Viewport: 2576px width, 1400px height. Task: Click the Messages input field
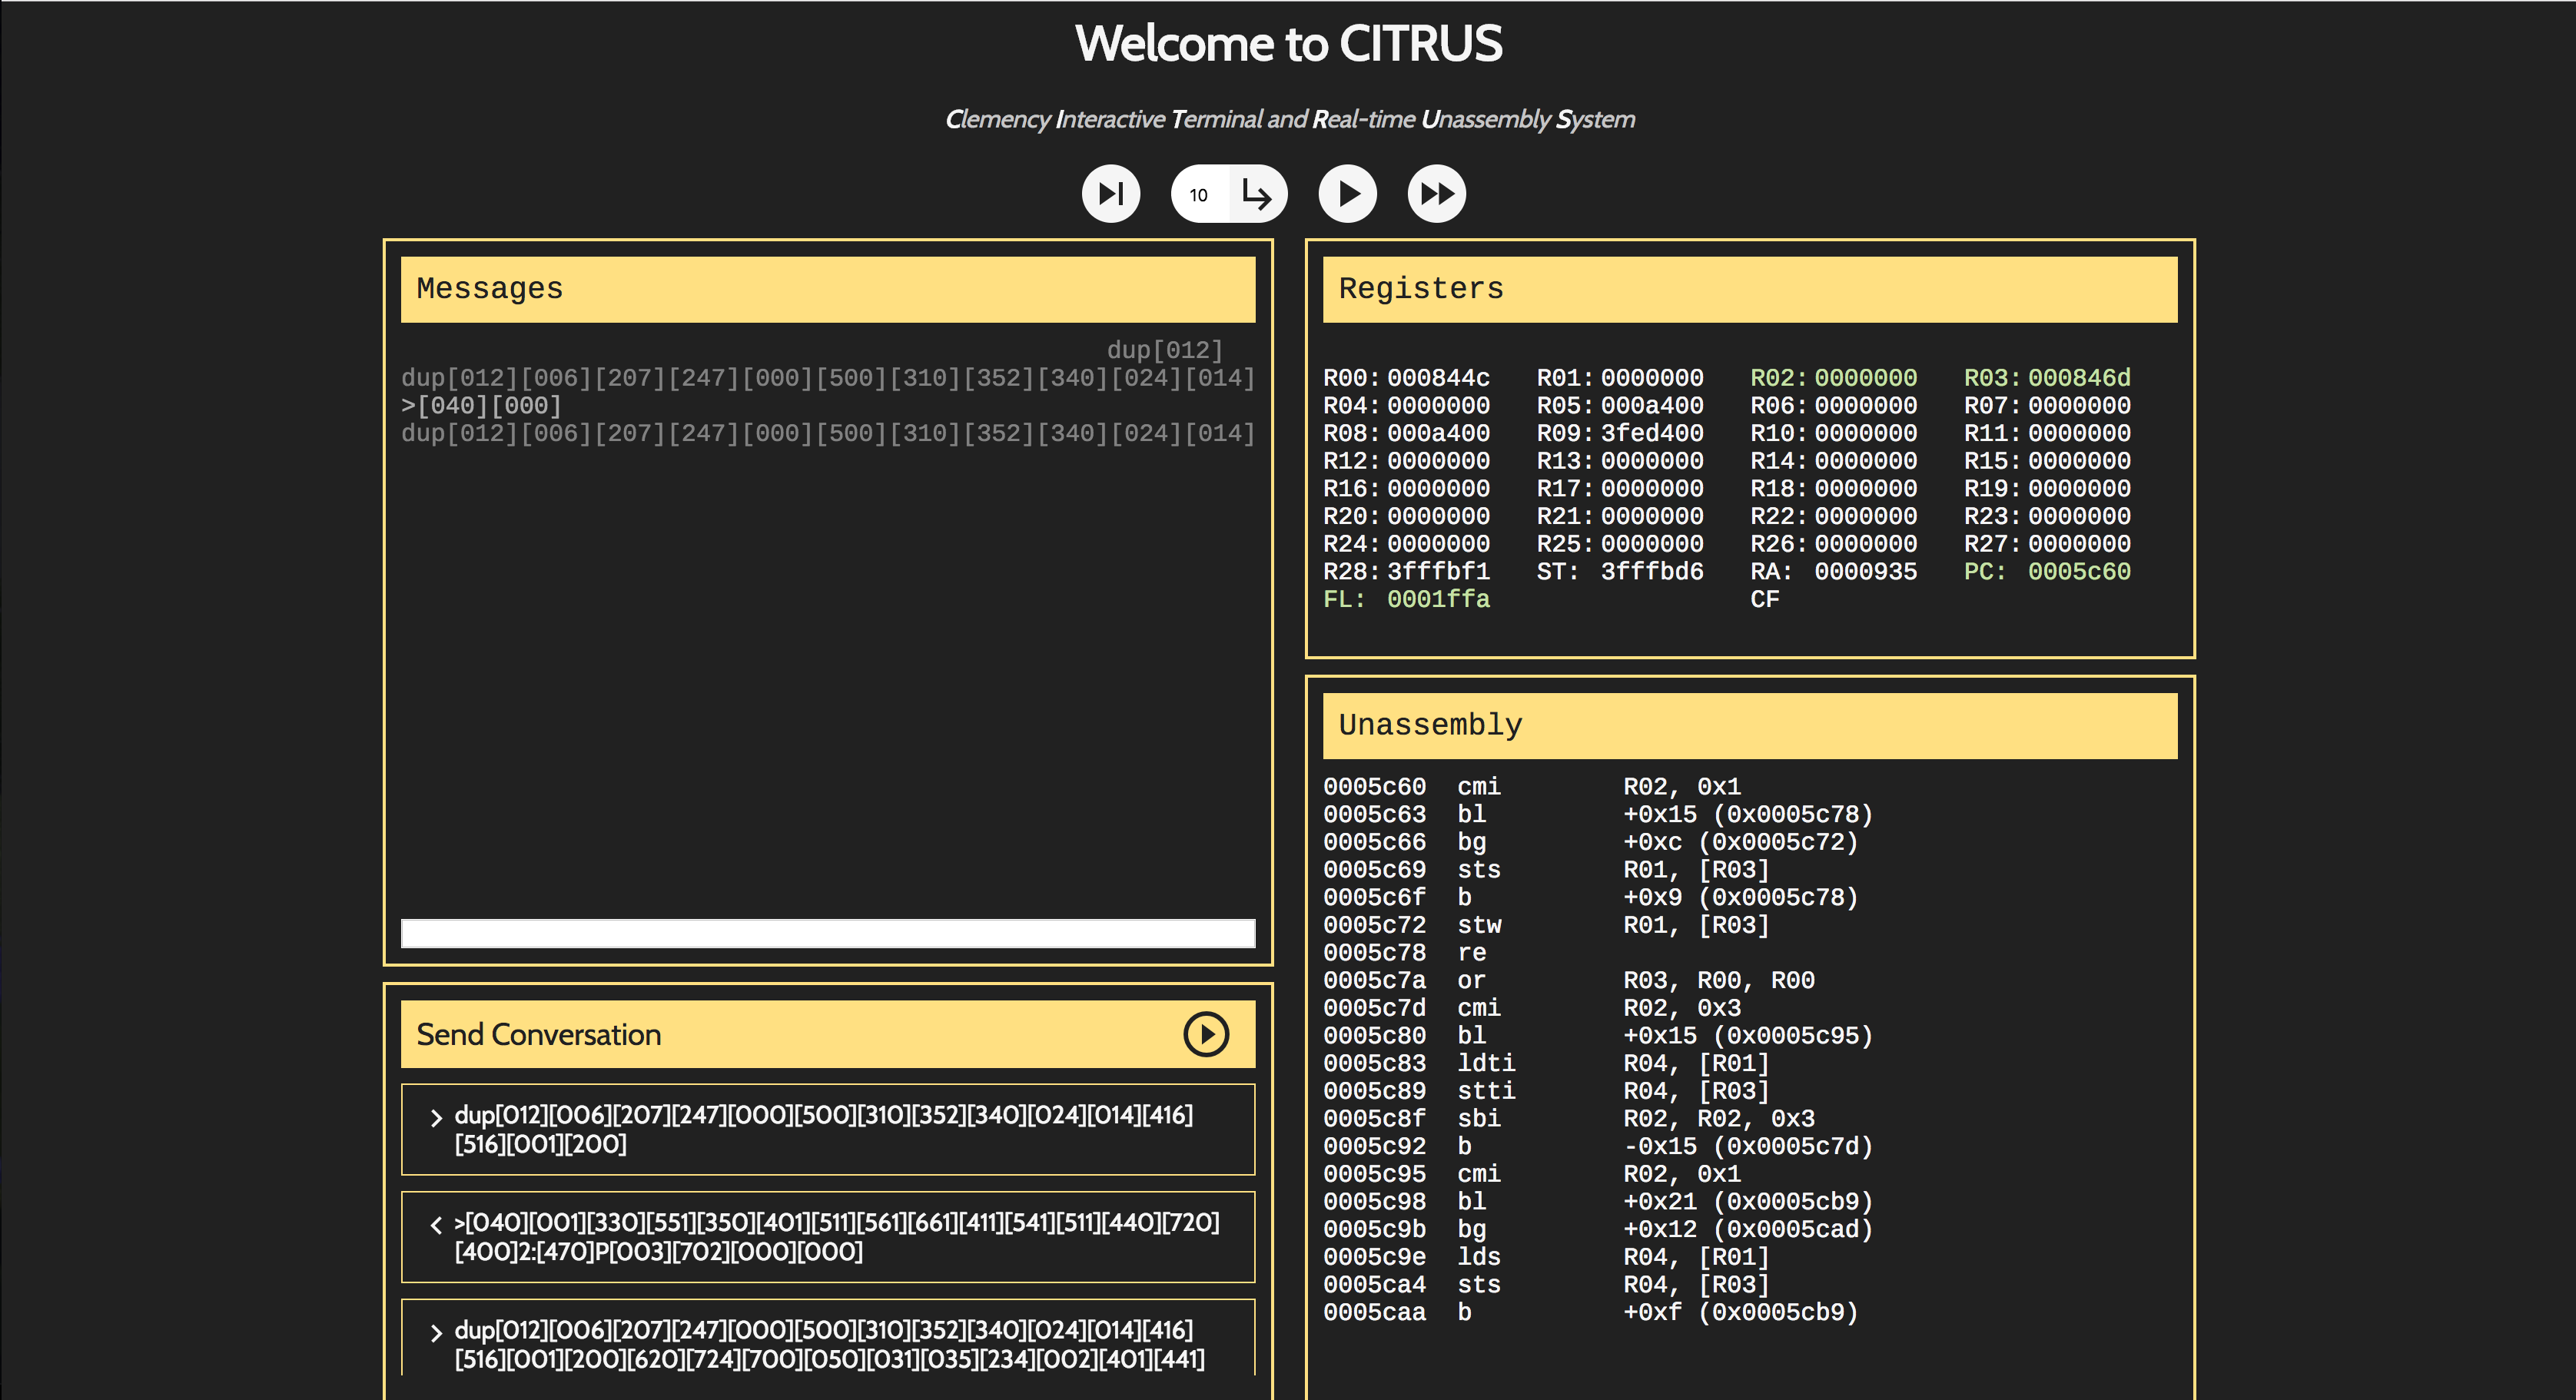(x=828, y=933)
